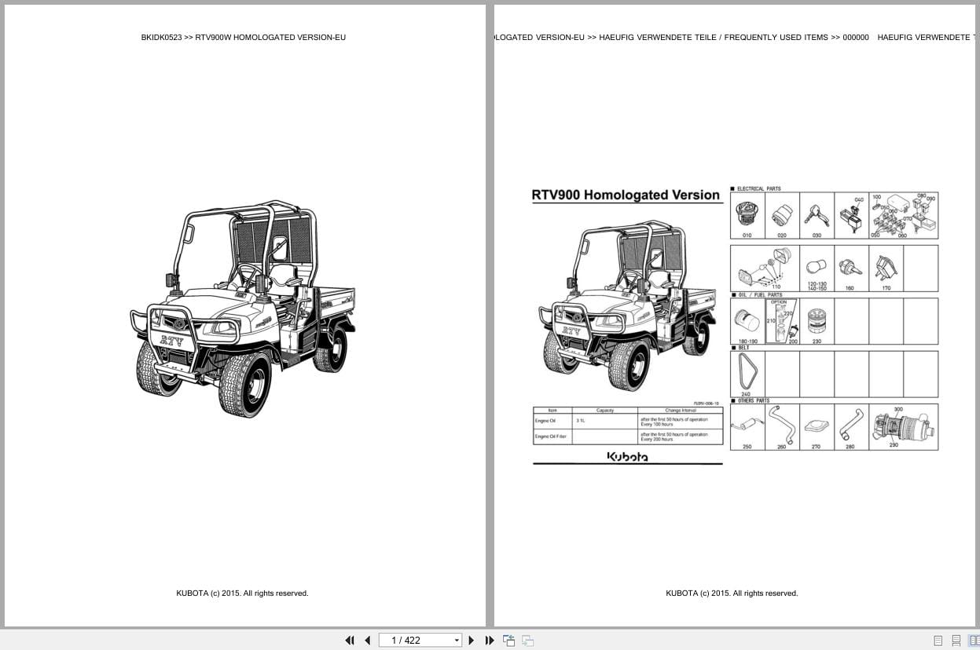Viewport: 980px width, 650px height.
Task: Switch to continuous scrolling view
Action: tap(956, 641)
